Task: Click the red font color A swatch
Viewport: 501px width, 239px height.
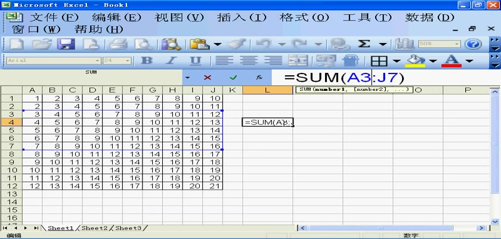Action: (x=451, y=60)
